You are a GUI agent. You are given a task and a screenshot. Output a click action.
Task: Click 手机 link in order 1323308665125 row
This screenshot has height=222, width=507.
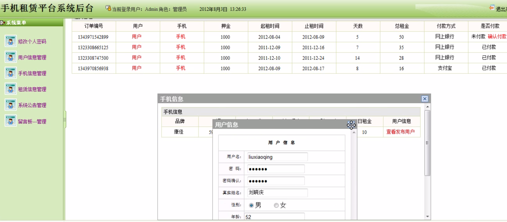click(181, 47)
